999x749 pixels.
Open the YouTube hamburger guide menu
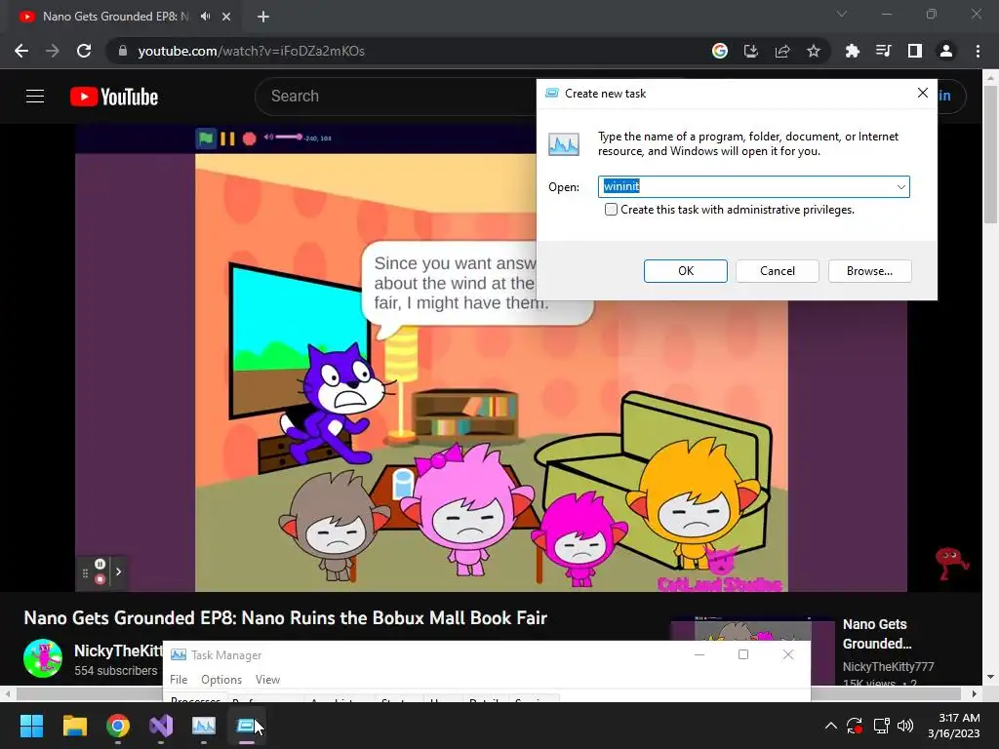(35, 97)
